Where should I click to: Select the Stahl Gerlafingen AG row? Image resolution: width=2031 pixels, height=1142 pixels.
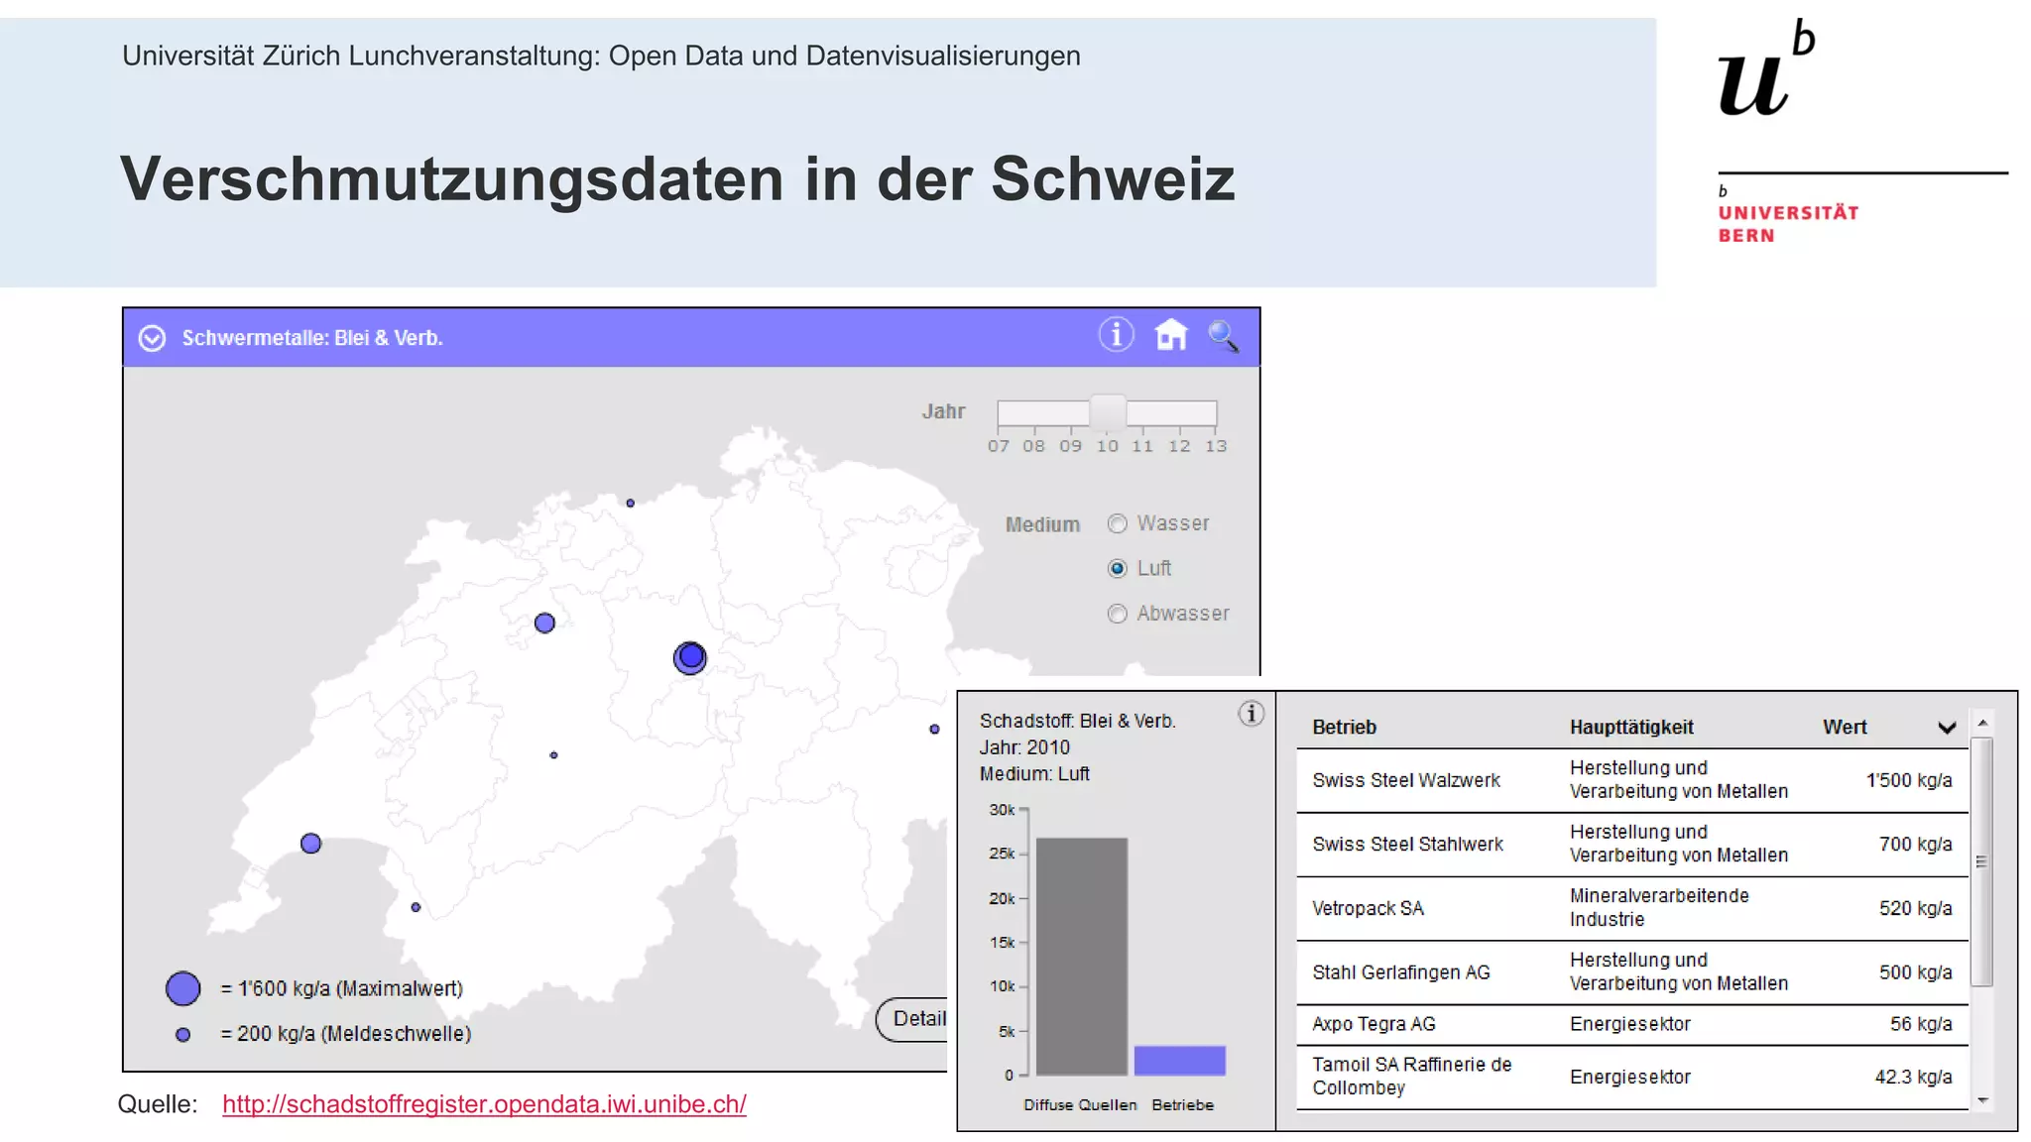tap(1632, 972)
